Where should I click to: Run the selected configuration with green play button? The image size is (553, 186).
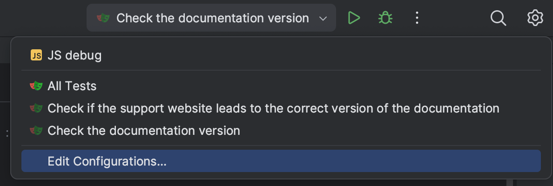pyautogui.click(x=354, y=18)
